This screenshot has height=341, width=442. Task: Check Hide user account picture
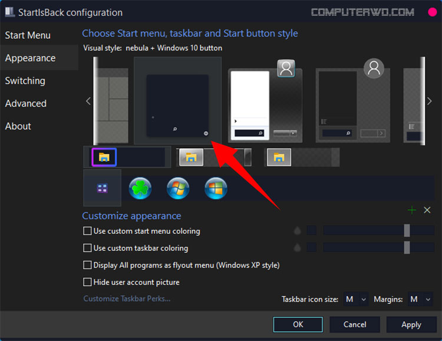click(x=87, y=282)
